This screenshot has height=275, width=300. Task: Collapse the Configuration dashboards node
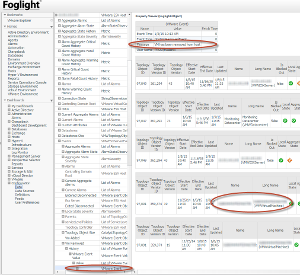[9, 183]
